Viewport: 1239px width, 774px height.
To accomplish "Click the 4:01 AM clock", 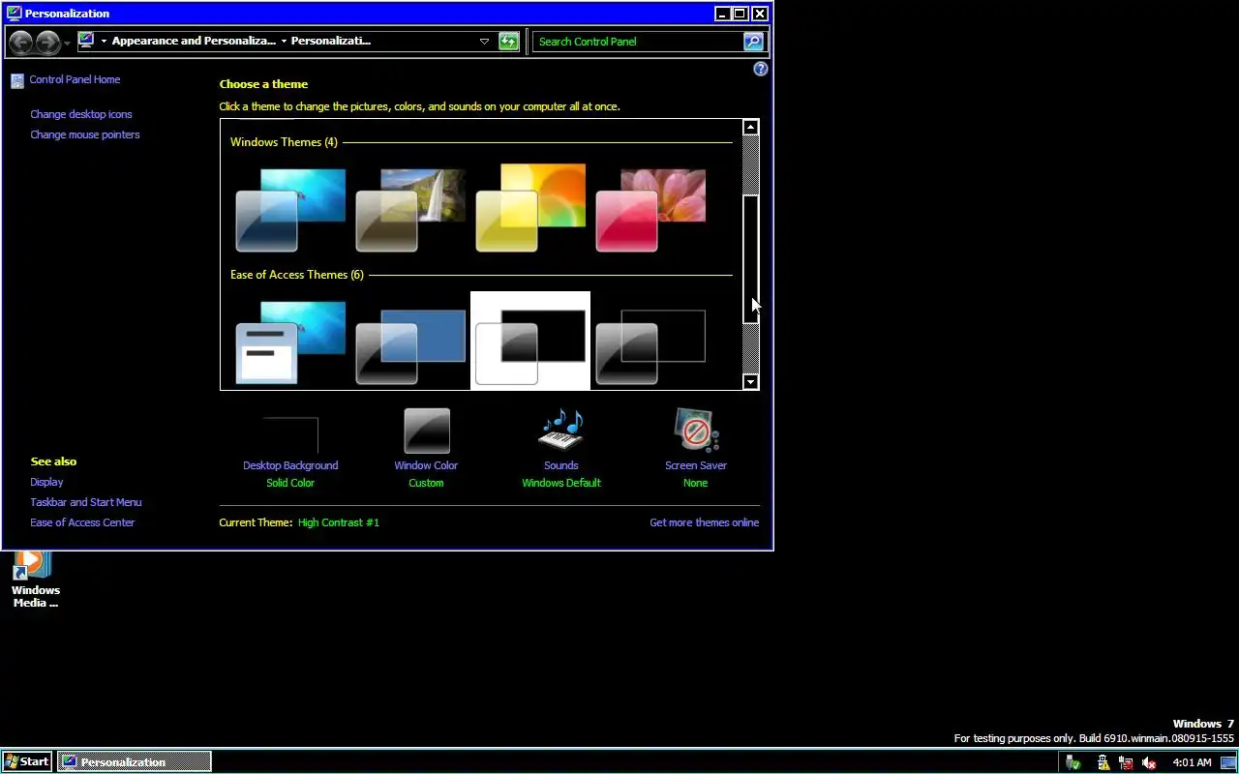I will point(1192,762).
